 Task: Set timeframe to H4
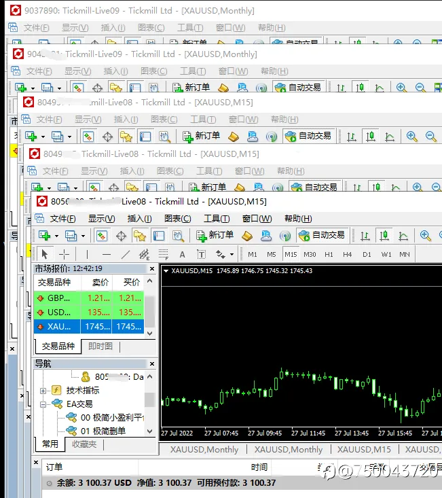tap(348, 254)
